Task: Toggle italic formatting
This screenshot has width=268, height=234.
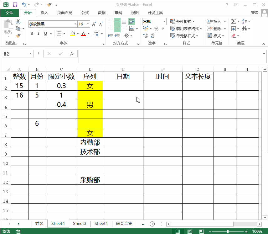Action: pyautogui.click(x=39, y=33)
